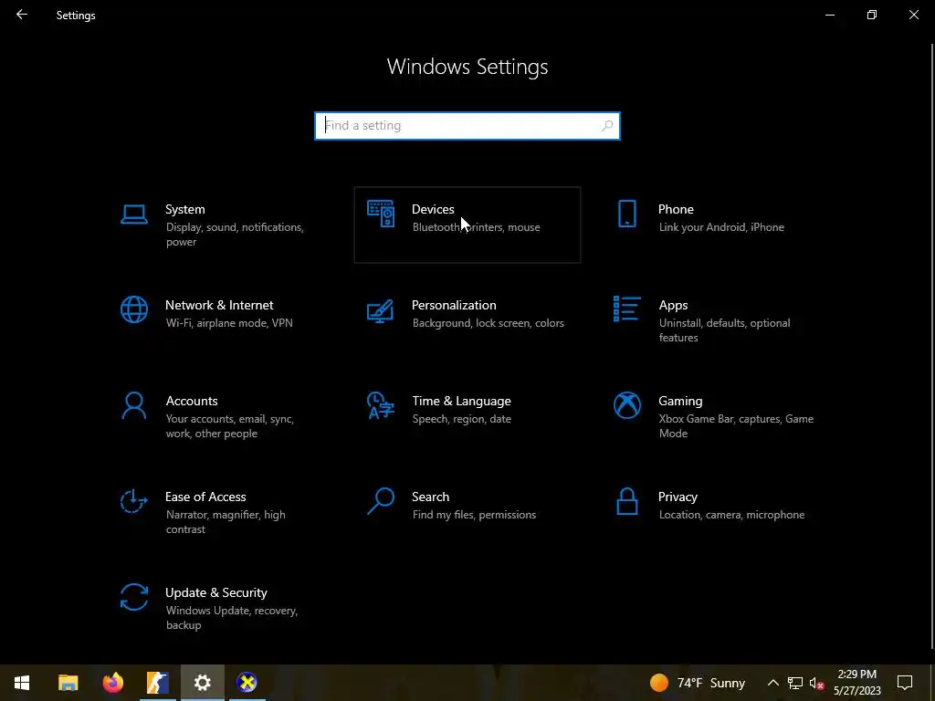935x701 pixels.
Task: Open the System laptop icon
Action: [133, 214]
